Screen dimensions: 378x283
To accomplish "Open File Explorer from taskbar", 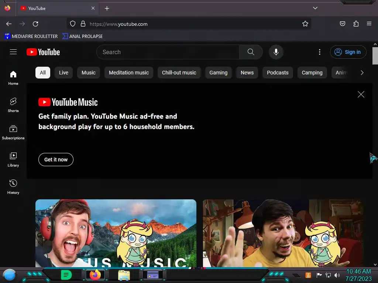I will point(124,275).
